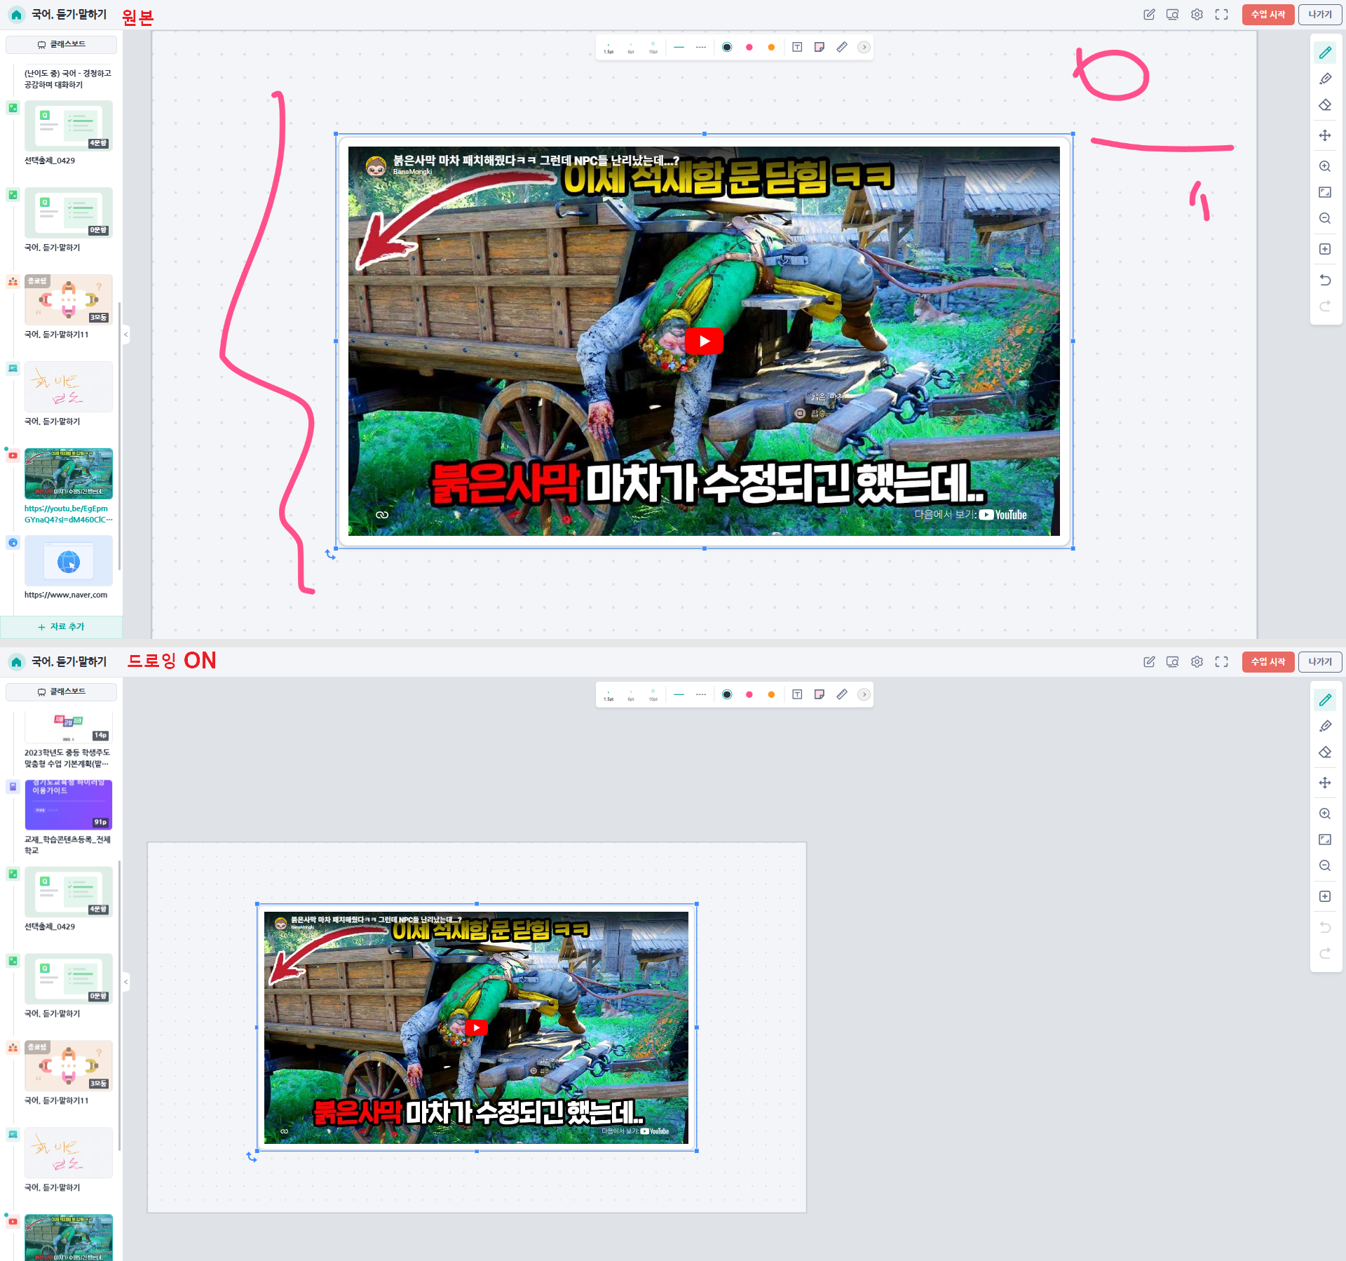The image size is (1346, 1261).
Task: Zoom out on the lower screenshot's canvas
Action: (x=1325, y=865)
